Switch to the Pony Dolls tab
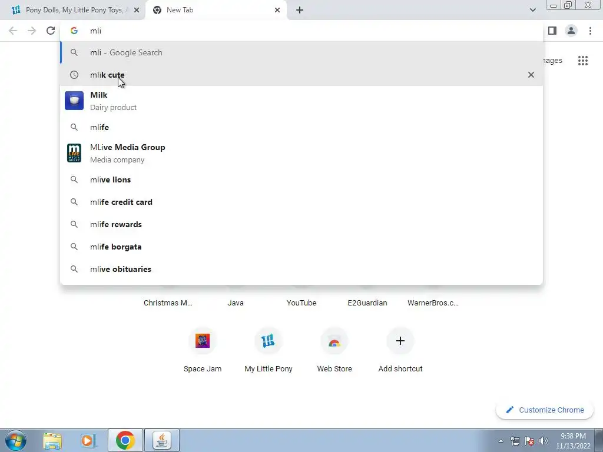 click(73, 10)
